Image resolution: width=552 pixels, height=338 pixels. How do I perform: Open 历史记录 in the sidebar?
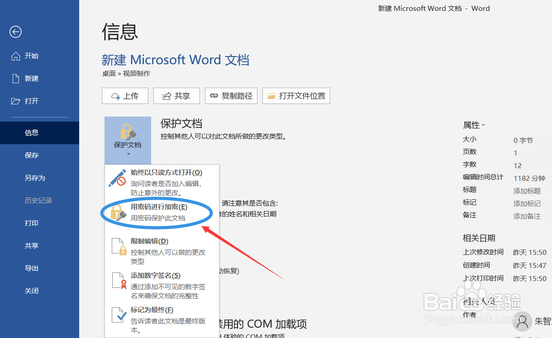click(39, 201)
